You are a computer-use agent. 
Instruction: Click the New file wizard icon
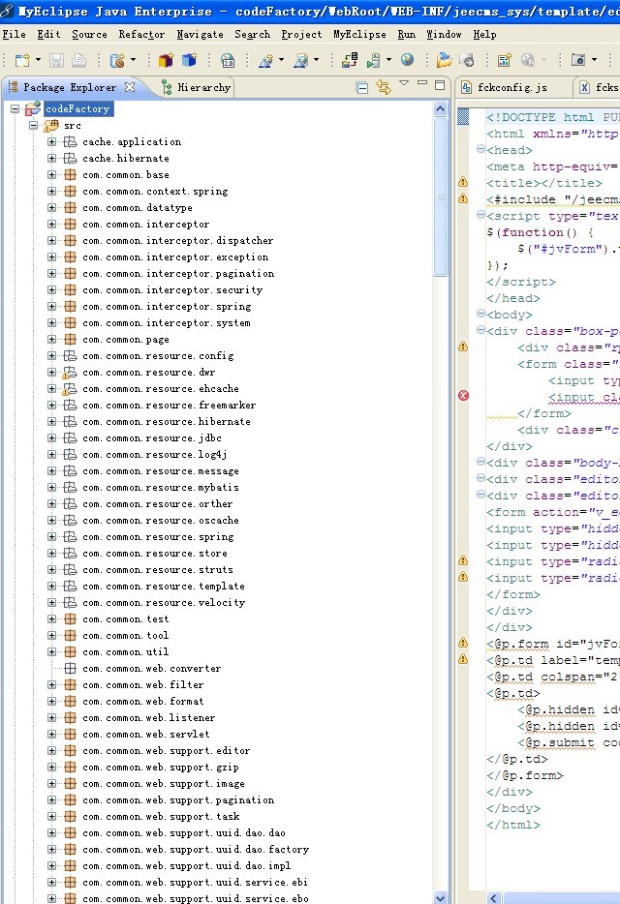(x=22, y=60)
